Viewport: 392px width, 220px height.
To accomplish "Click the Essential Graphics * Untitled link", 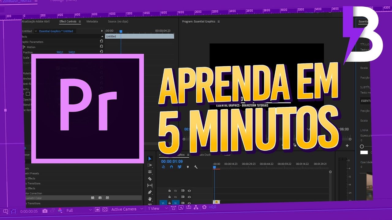I will (56, 31).
